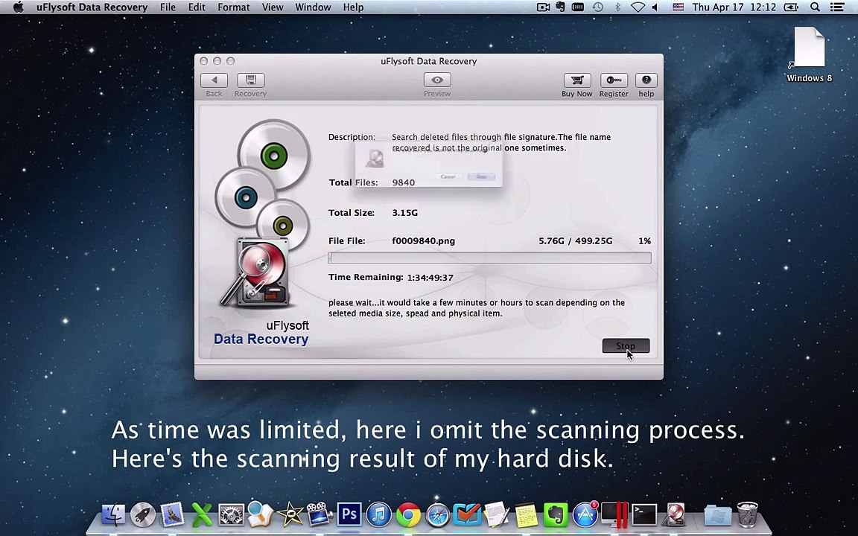Click Time Remaining value 1:34:49:37
The image size is (858, 536).
430,277
